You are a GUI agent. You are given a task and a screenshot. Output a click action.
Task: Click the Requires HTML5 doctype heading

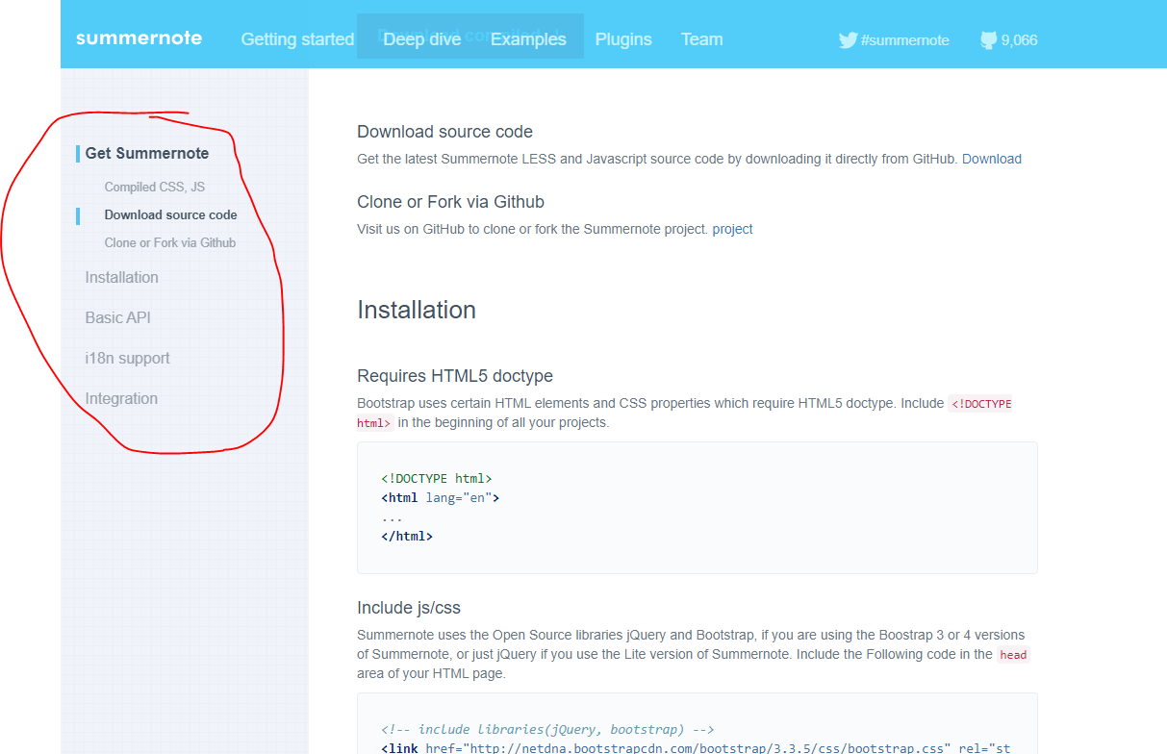(x=455, y=376)
